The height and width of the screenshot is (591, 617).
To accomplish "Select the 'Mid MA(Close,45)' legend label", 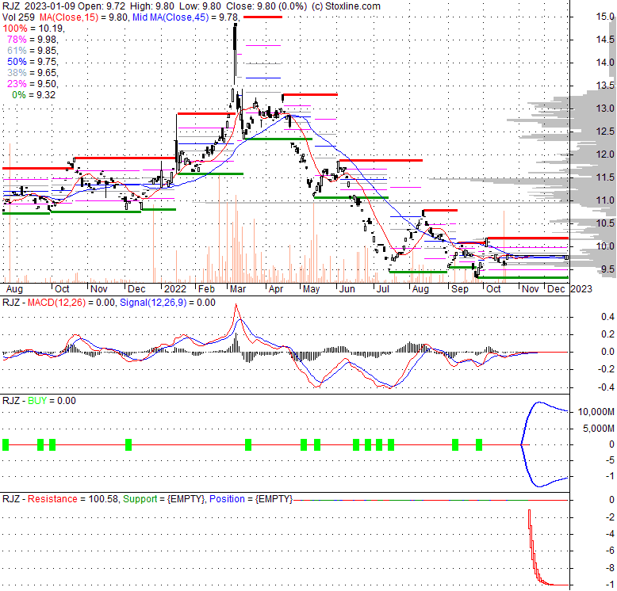I will pyautogui.click(x=171, y=17).
